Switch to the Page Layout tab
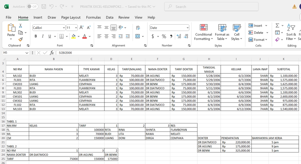Image resolution: width=301 pixels, height=164 pixels. [x=71, y=17]
